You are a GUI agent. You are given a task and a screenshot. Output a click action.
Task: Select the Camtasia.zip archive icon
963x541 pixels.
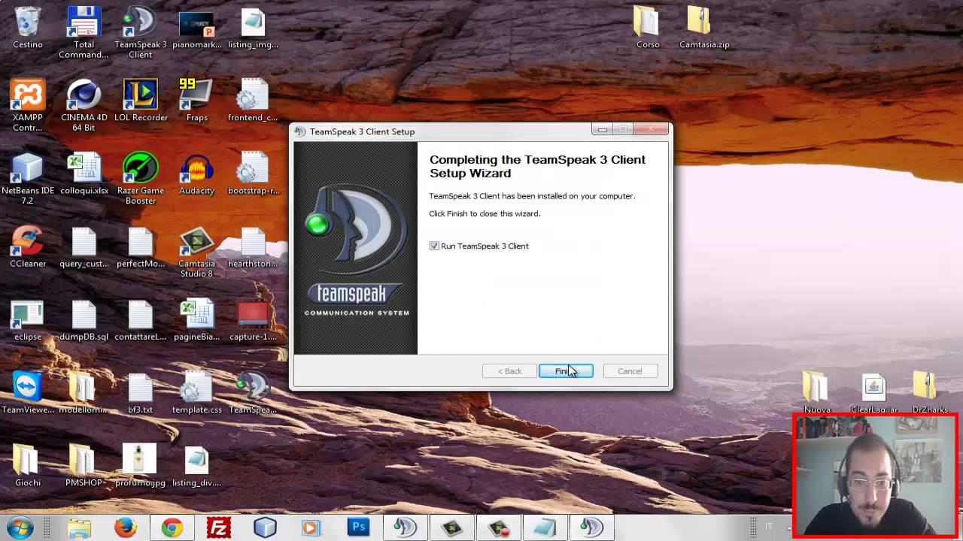[x=704, y=28]
